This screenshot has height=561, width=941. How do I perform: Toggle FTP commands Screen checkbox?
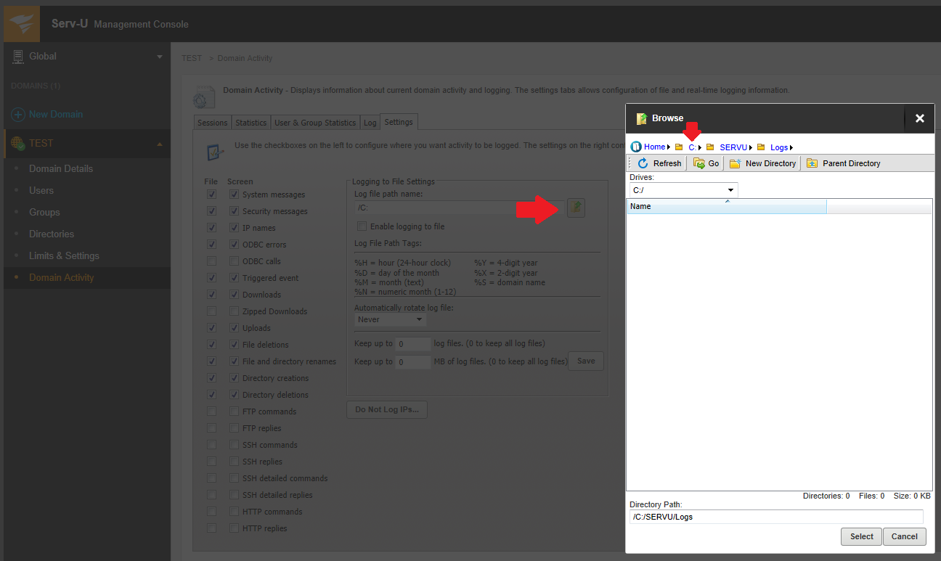pos(235,411)
